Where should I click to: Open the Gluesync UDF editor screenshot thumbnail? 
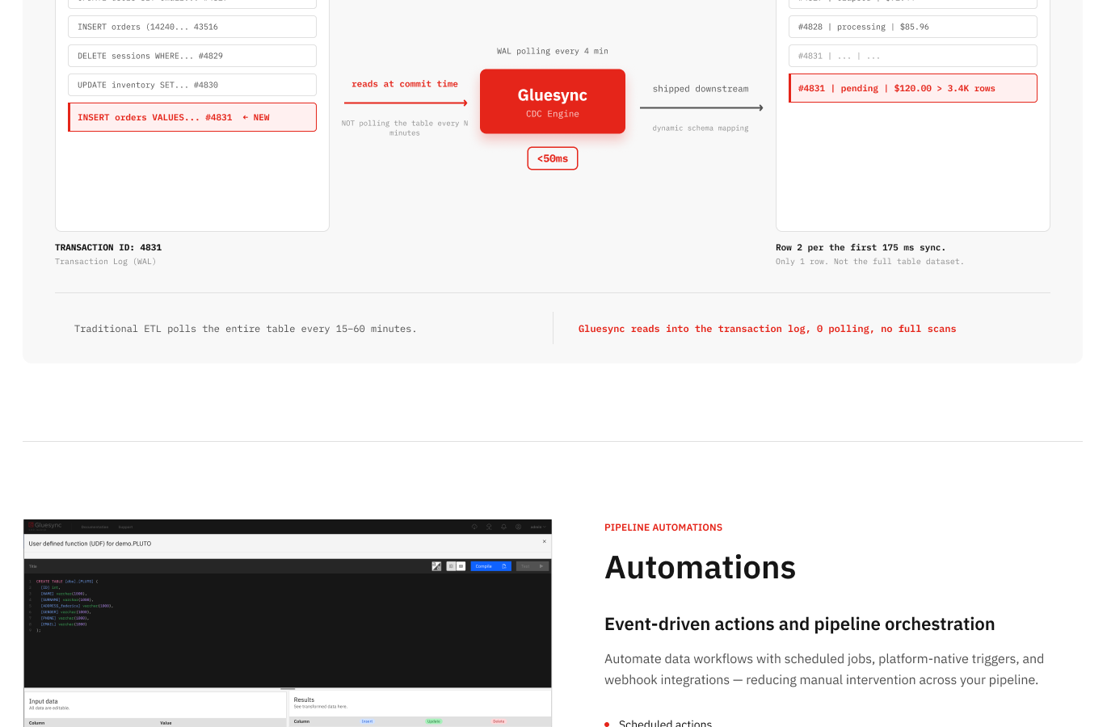tap(288, 623)
